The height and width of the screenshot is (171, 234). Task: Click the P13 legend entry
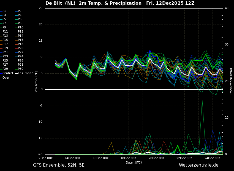point(4,36)
